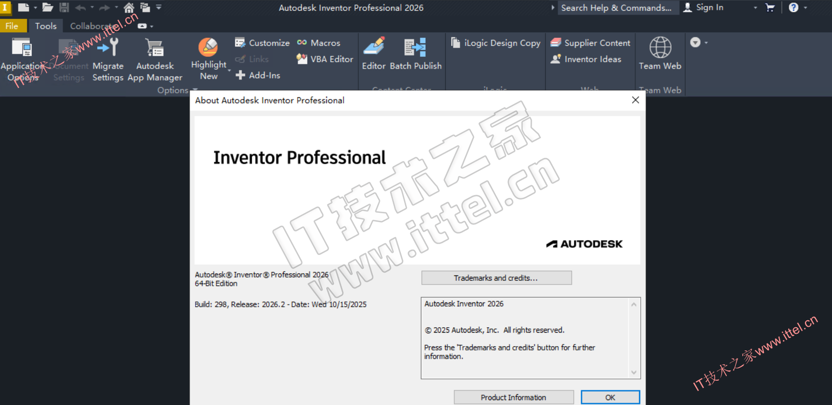Screen dimensions: 832x405
Task: Click the Trademarks and credits button
Action: (496, 278)
